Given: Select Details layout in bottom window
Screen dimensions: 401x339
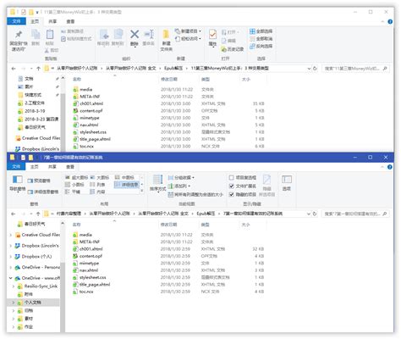Looking at the screenshot, I should click(127, 185).
